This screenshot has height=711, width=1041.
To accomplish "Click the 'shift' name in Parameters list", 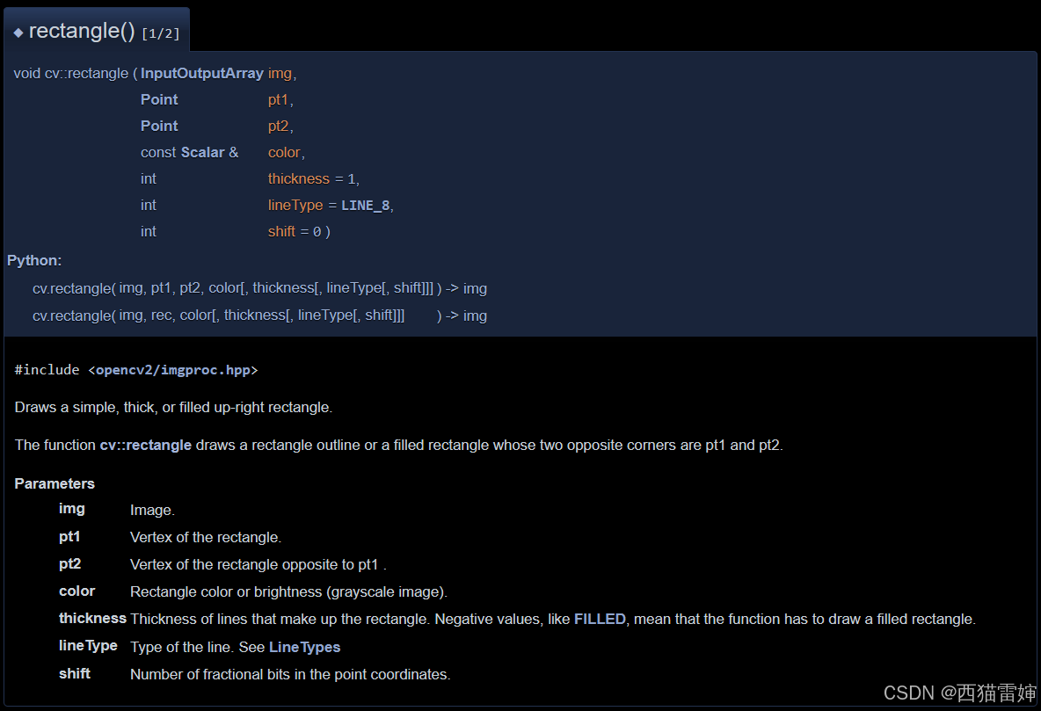I will click(75, 673).
